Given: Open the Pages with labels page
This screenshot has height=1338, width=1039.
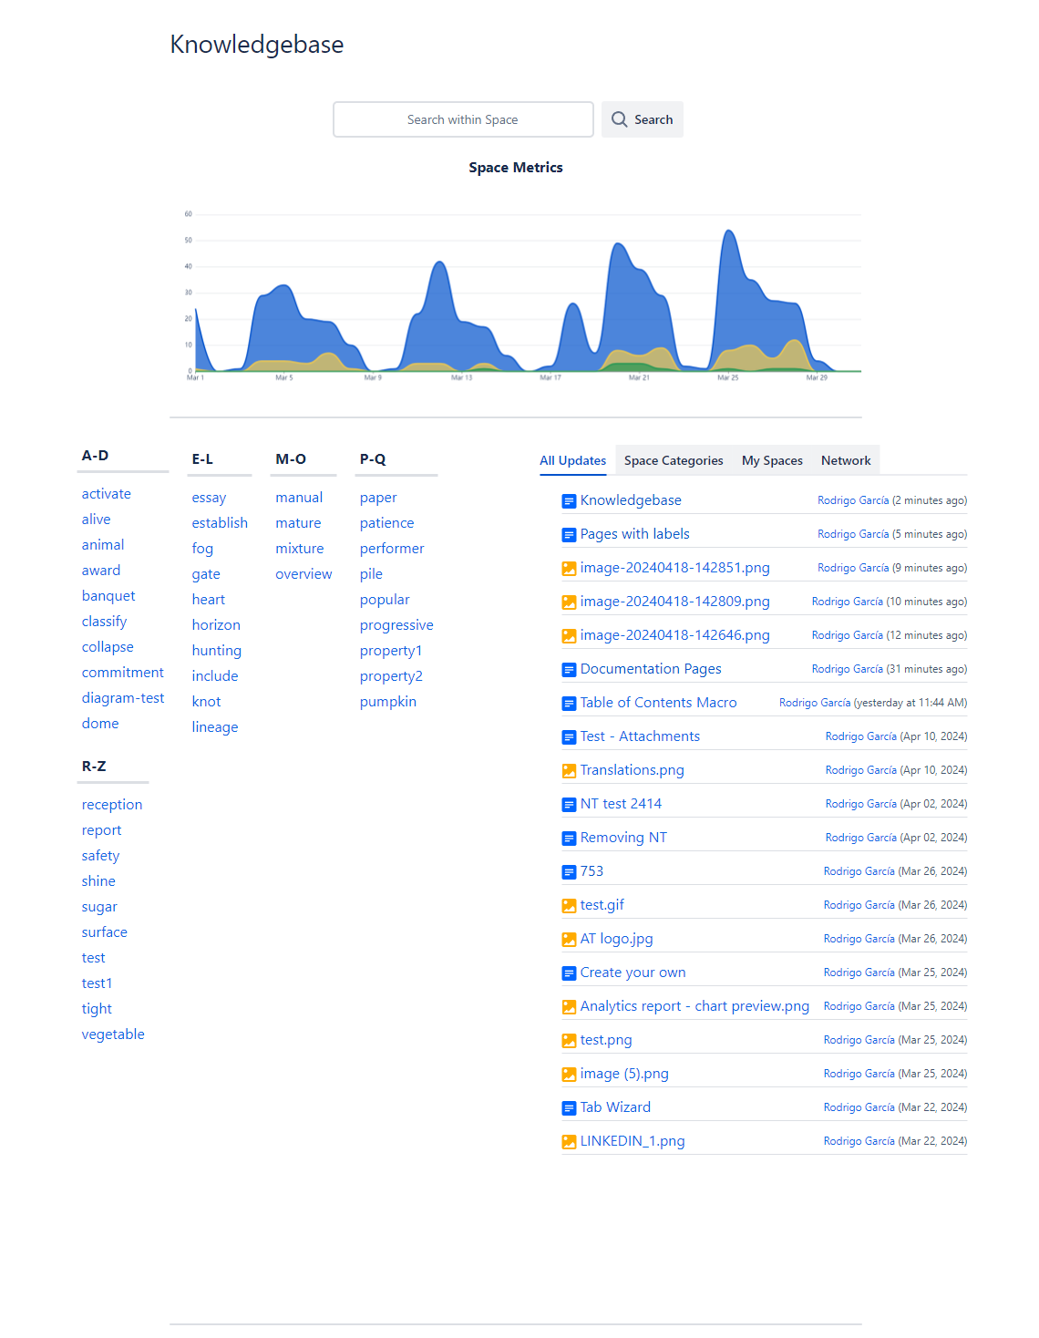Looking at the screenshot, I should pyautogui.click(x=634, y=534).
